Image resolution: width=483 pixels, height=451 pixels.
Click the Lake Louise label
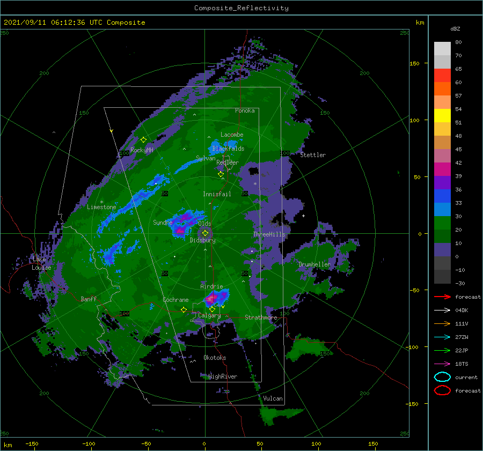click(41, 263)
